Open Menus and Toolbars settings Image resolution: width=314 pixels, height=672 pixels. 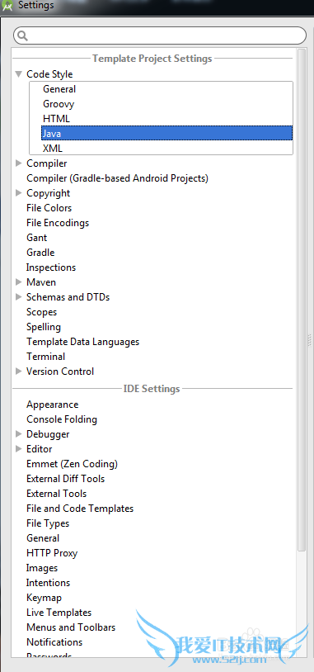click(71, 627)
